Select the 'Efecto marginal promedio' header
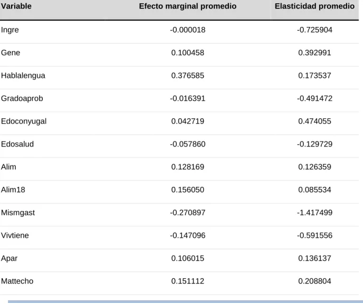Image resolution: width=363 pixels, height=304 pixels. [x=187, y=6]
